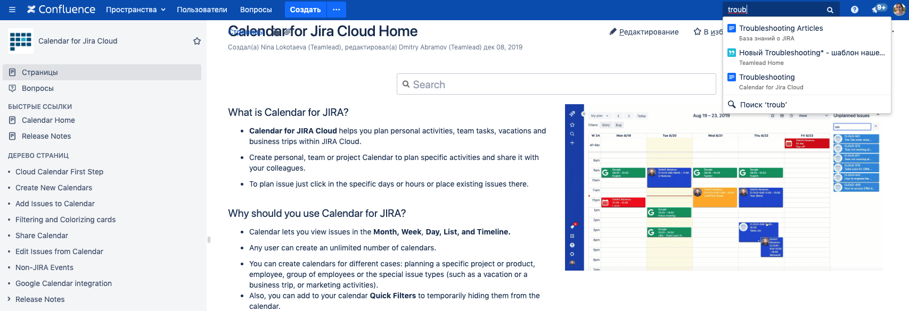Click the Calendar for Jira Cloud space logo
909x311 pixels.
coord(21,41)
